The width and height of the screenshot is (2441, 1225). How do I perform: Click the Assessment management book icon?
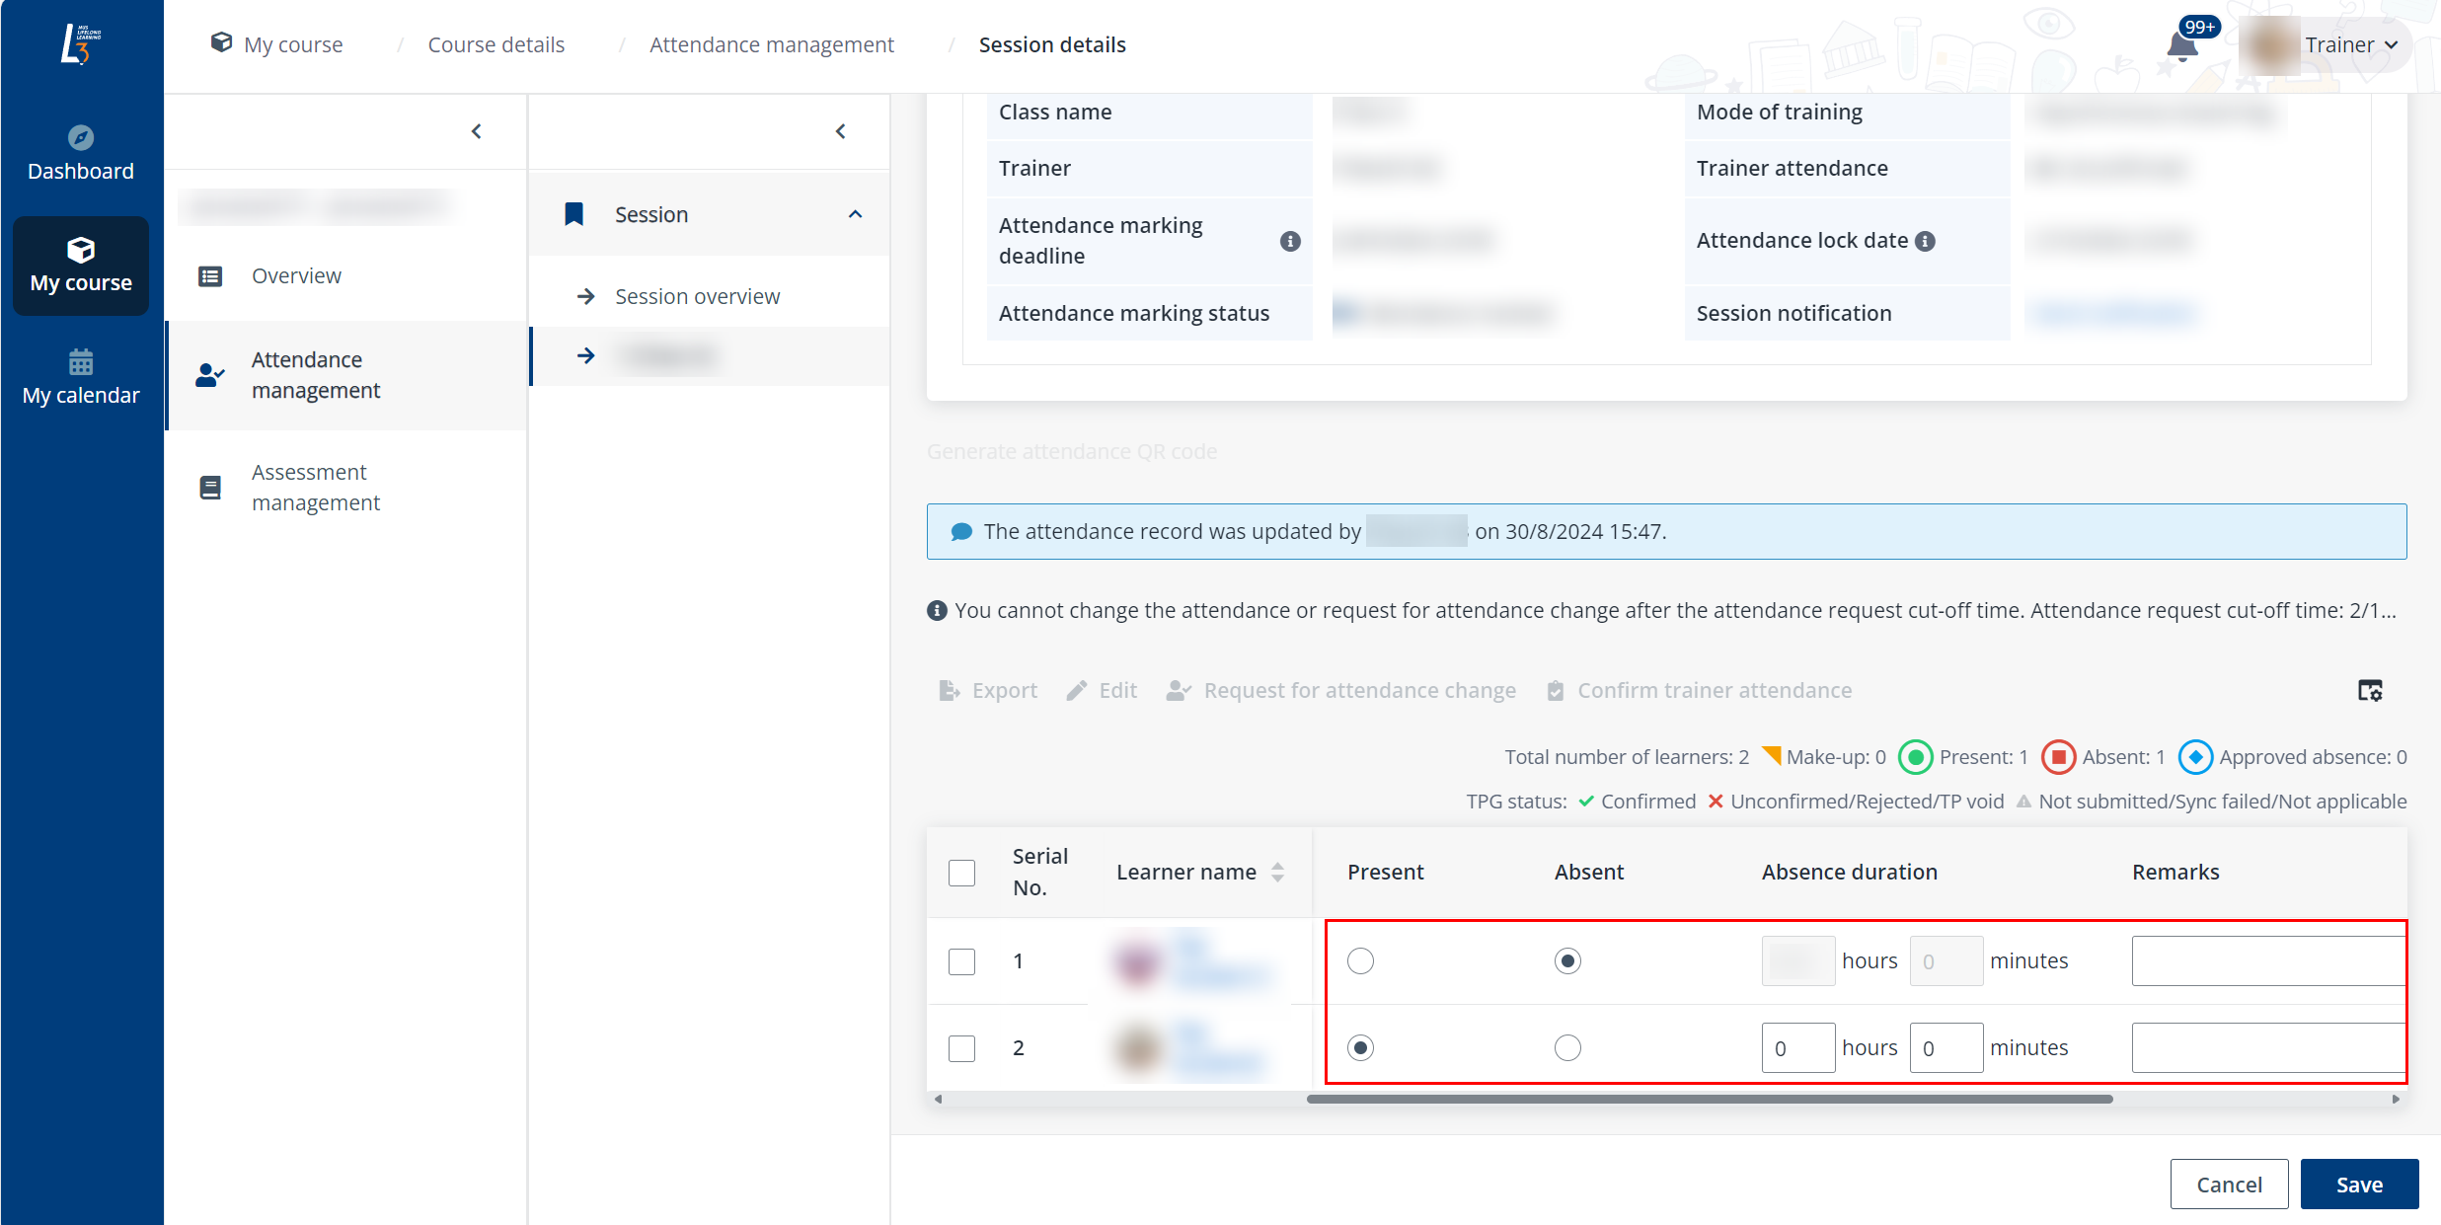(x=210, y=488)
